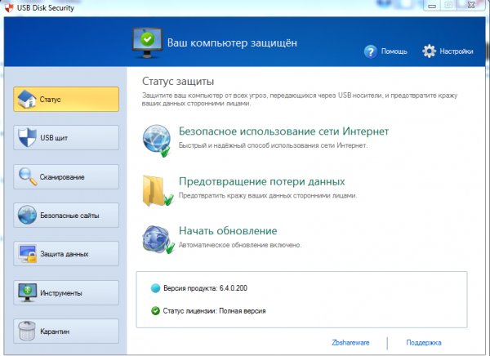Click text Предотвратить кражу ваших данных
This screenshot has width=490, height=356.
(268, 196)
